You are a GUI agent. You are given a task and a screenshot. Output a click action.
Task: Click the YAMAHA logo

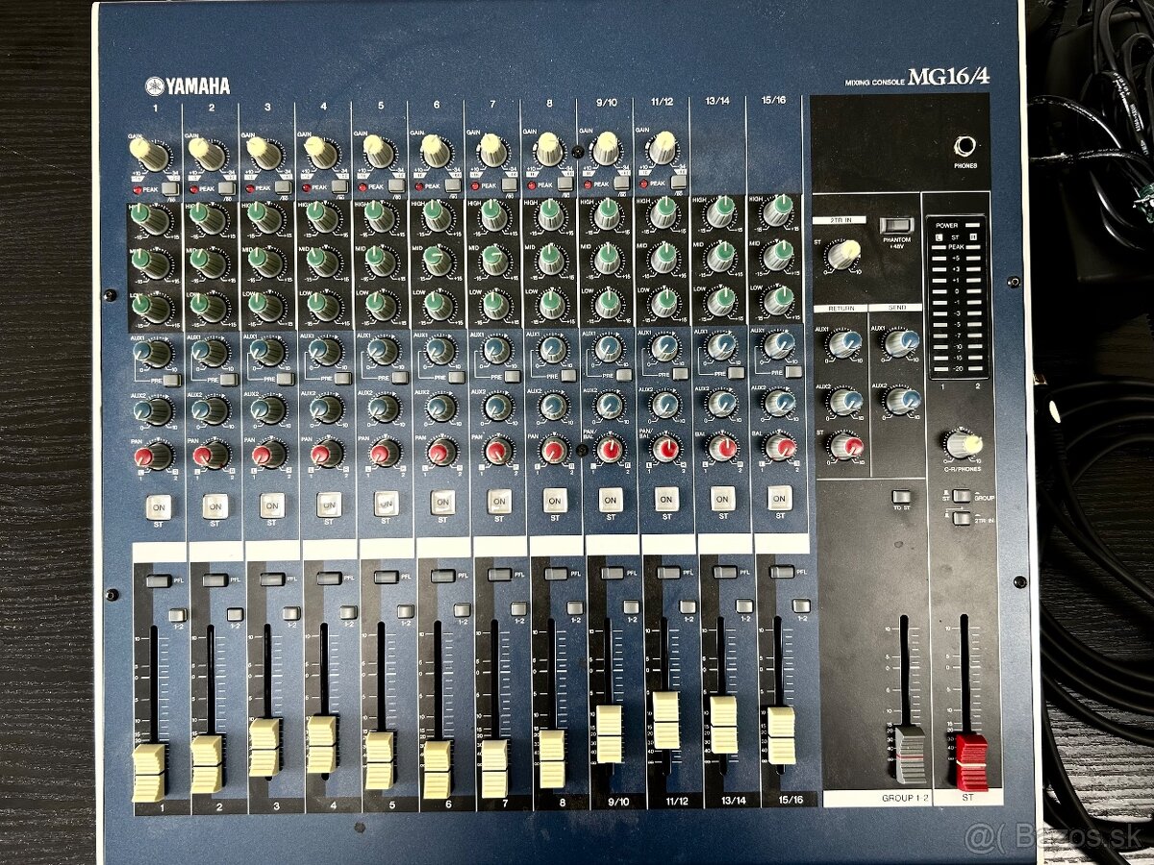(188, 86)
